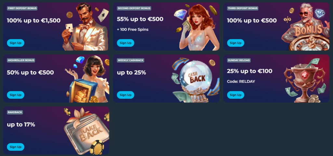333x156 pixels.
Task: Click Sign Up on Highroller Bonus card
Action: point(16,95)
